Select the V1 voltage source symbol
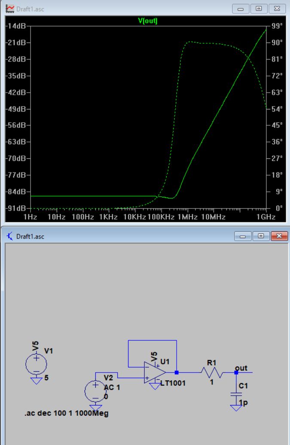 [36, 364]
